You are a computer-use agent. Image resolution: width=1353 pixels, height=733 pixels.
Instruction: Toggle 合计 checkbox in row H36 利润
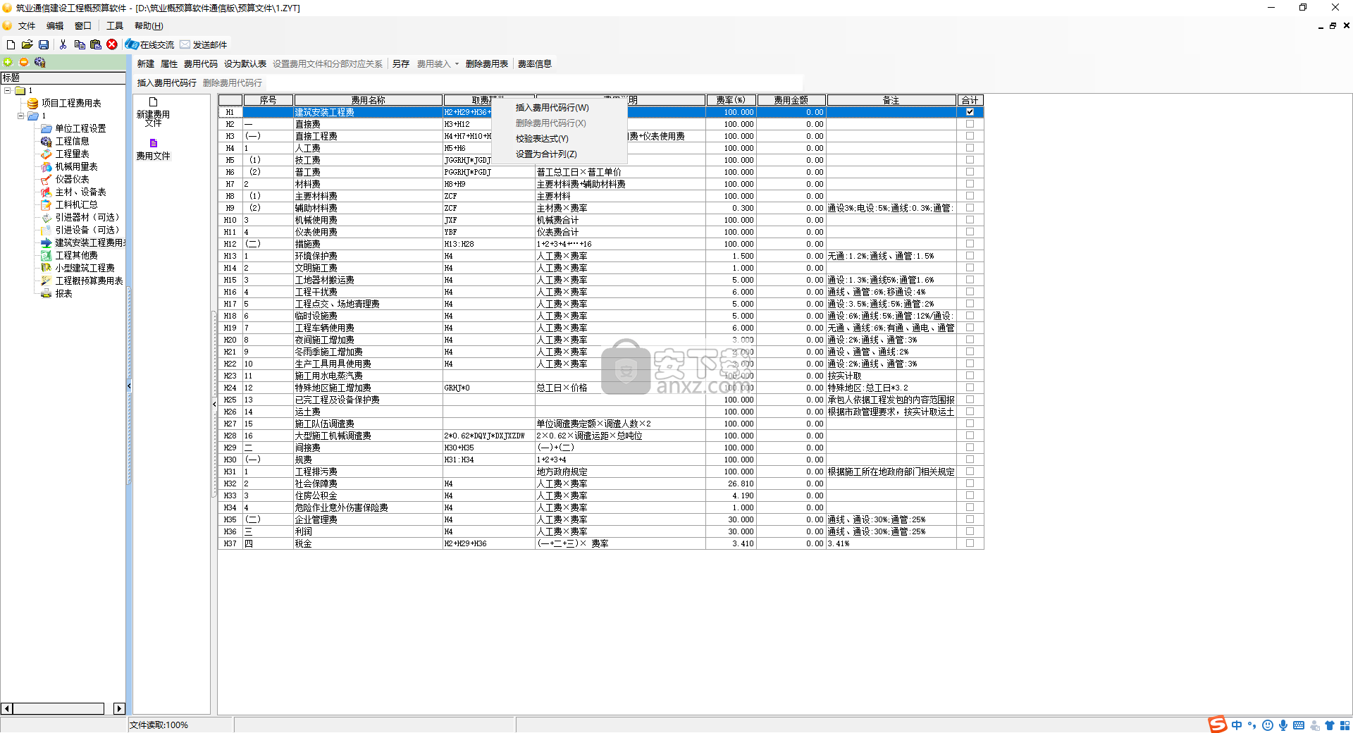pos(970,531)
